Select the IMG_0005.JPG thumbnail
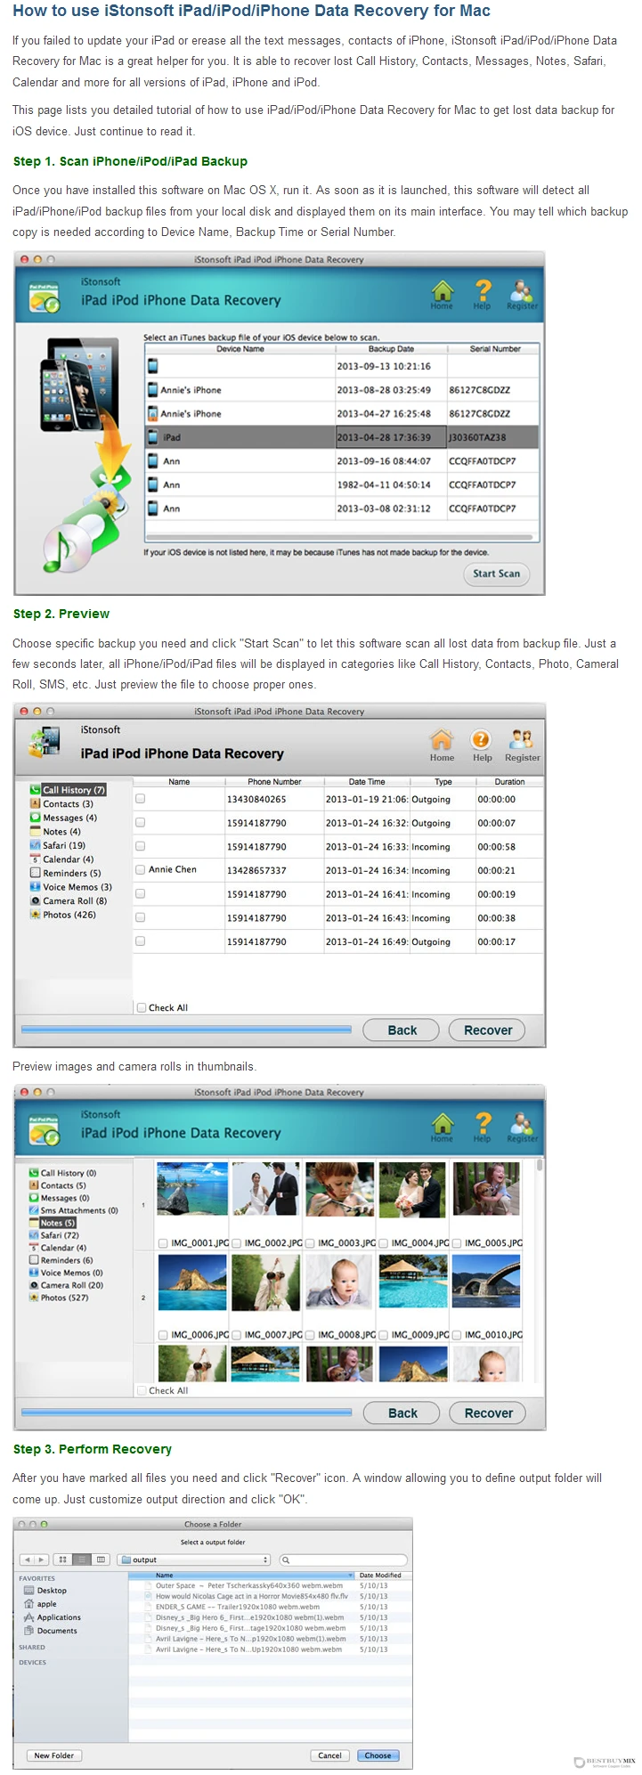Screen dimensions: 642x1775 tap(485, 1188)
